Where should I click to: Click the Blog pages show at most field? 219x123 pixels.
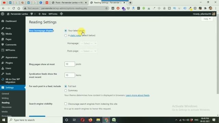(x=69, y=64)
